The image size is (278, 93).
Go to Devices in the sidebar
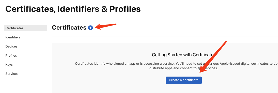(x=11, y=46)
